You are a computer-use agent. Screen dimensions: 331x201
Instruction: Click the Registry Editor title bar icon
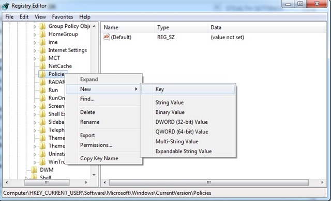[x=6, y=6]
